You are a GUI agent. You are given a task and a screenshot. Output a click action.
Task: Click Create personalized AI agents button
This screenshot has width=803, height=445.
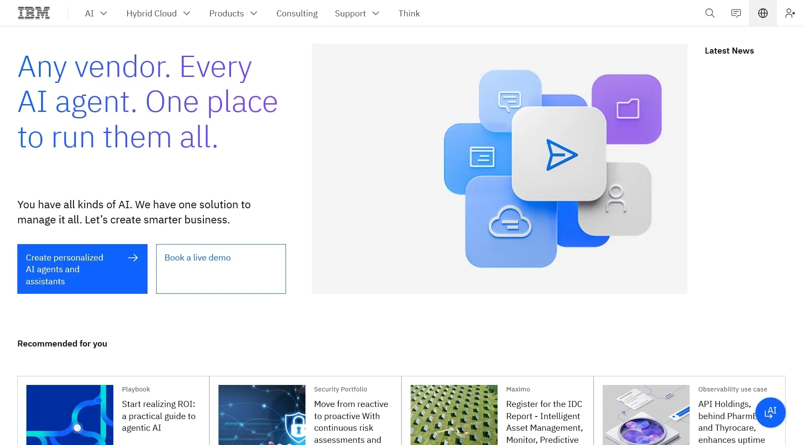coord(82,269)
